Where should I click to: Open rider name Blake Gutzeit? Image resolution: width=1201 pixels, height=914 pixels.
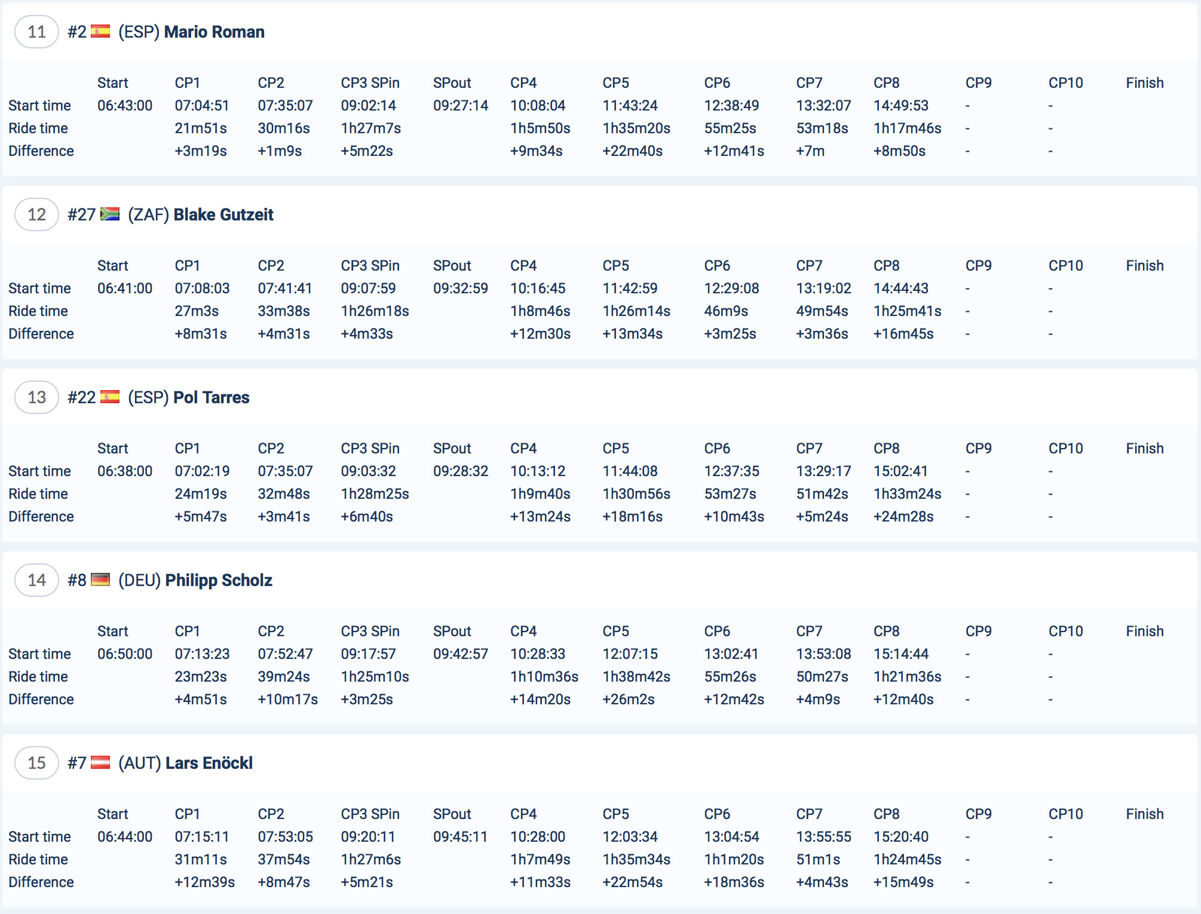tap(223, 214)
